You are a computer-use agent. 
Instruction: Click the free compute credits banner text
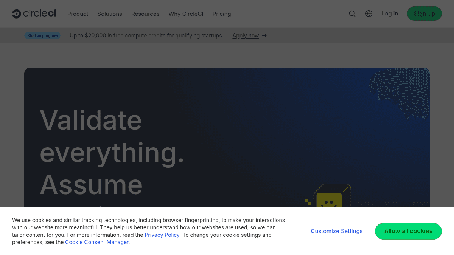pos(146,36)
